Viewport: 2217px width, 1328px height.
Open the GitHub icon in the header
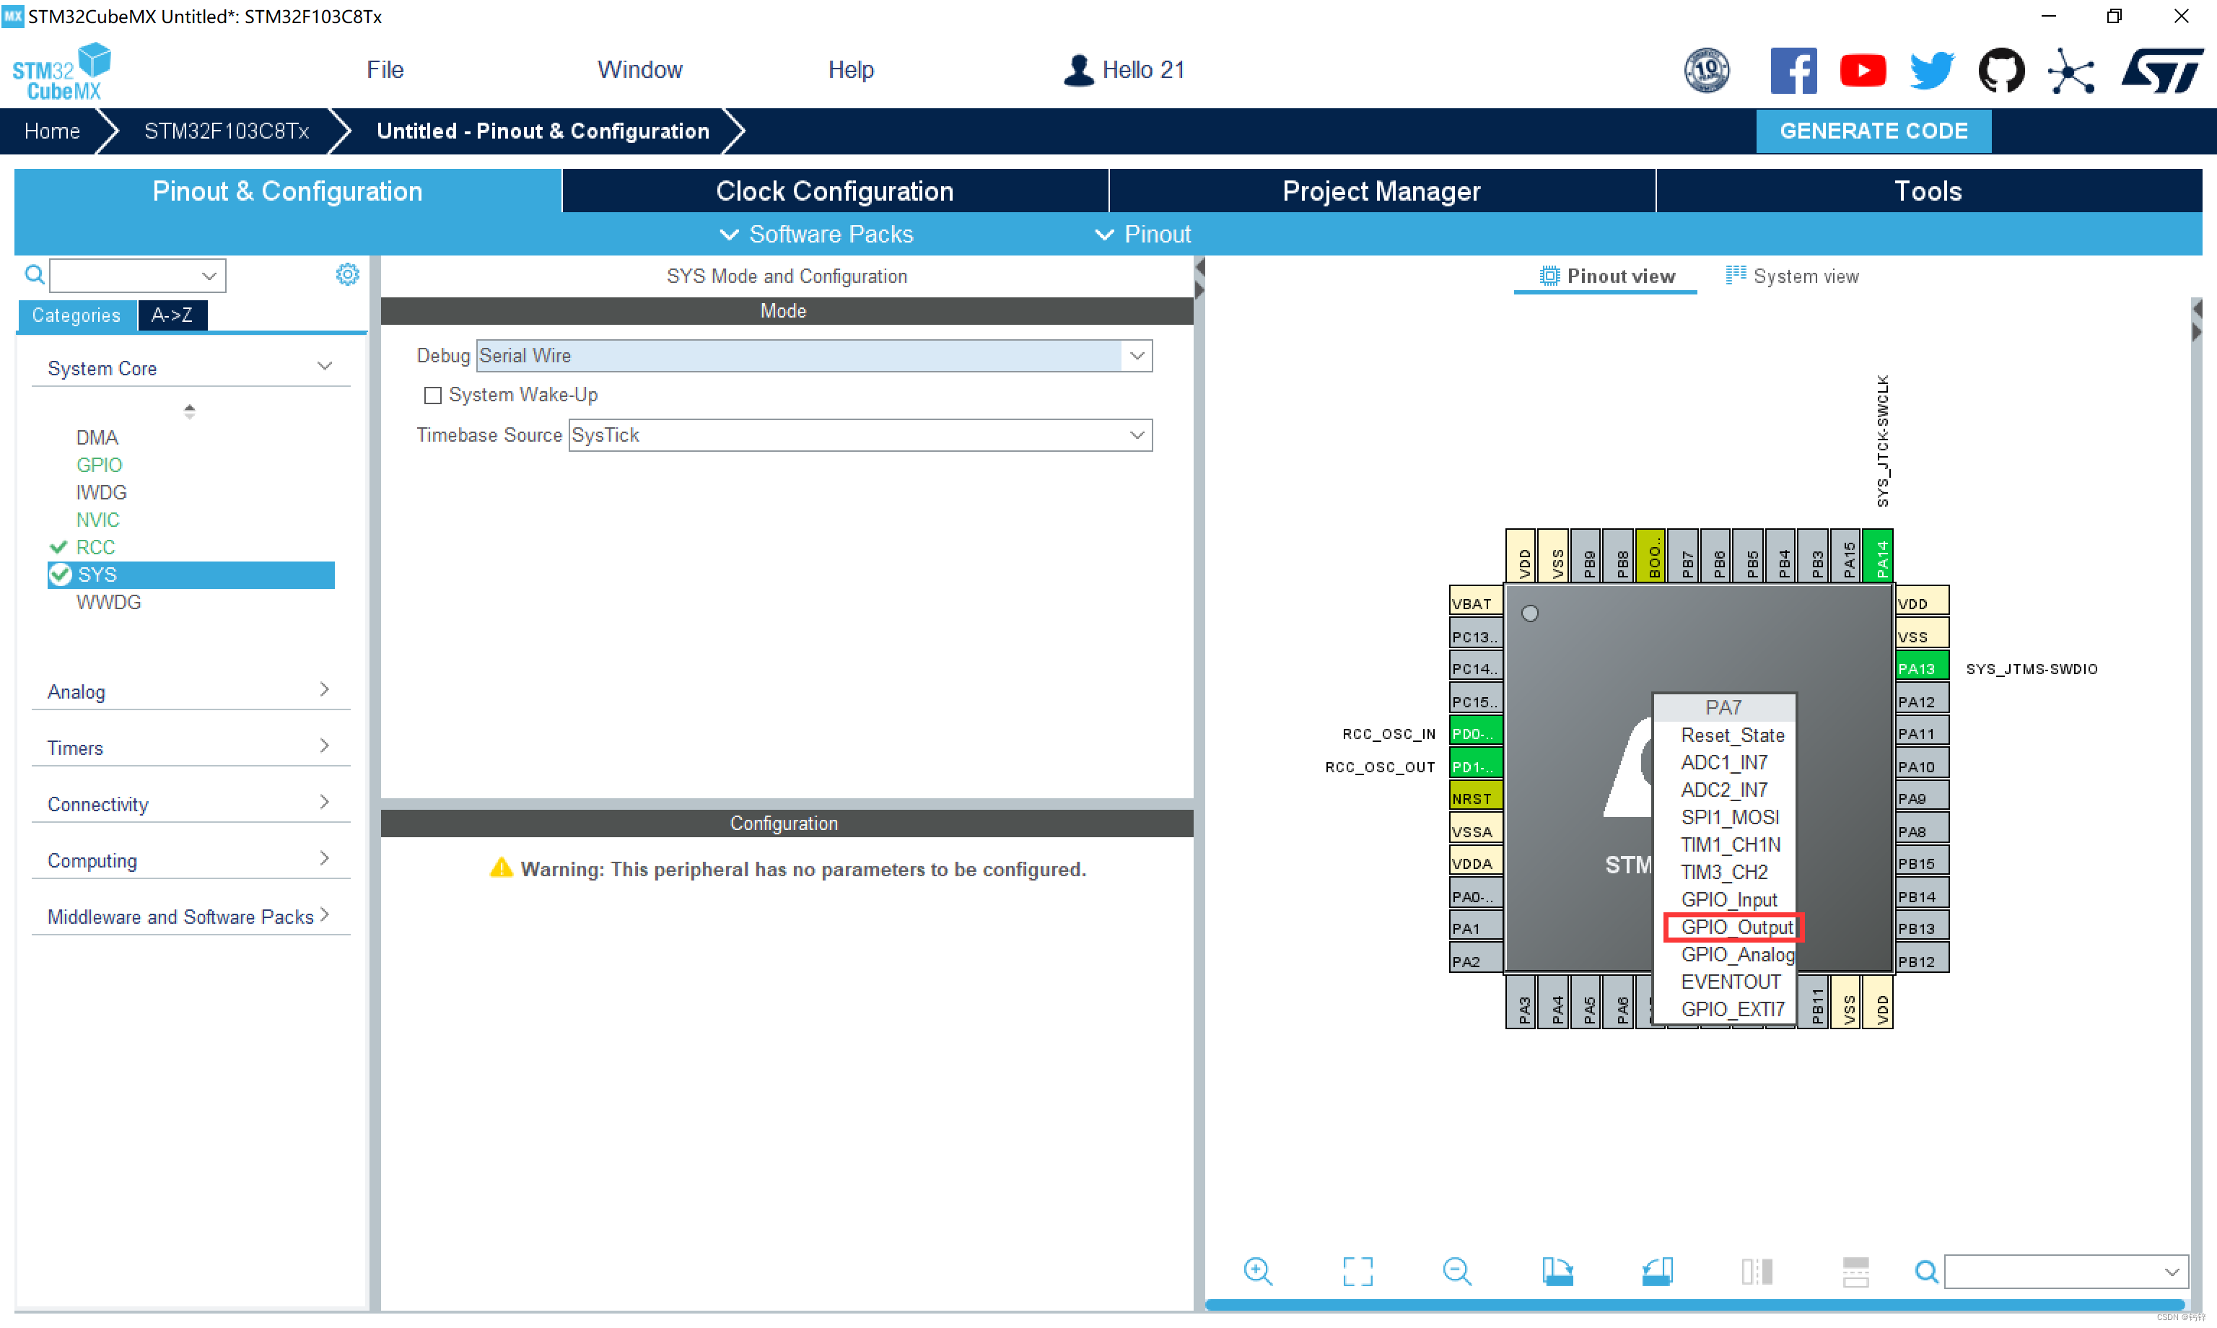(2000, 70)
